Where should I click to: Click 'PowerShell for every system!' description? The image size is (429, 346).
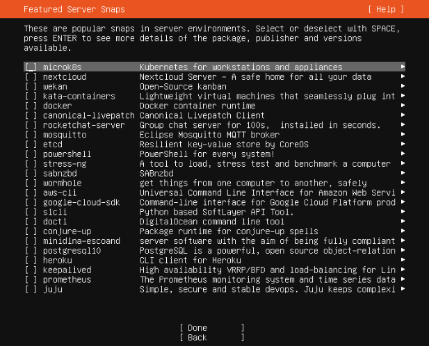click(x=207, y=154)
